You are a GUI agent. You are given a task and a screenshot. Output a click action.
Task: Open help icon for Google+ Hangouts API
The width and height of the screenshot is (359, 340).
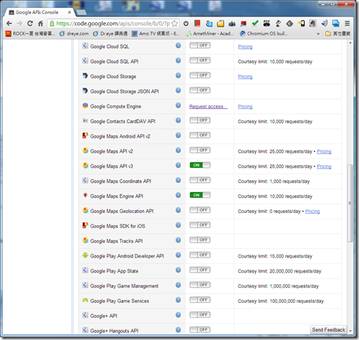[178, 330]
